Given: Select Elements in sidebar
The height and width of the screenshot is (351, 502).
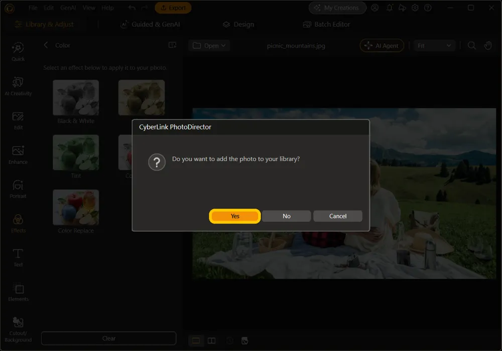Looking at the screenshot, I should (x=18, y=292).
